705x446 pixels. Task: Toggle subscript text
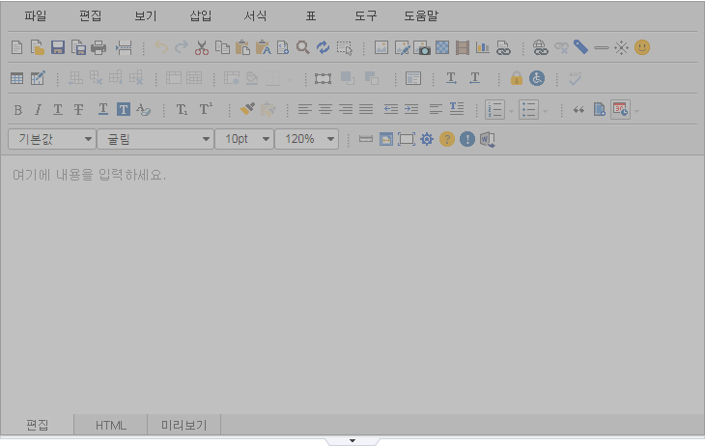tap(182, 109)
